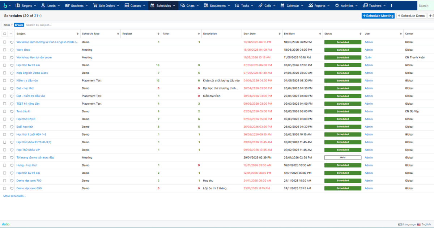This screenshot has height=228, width=434.
Task: Click the Sale Orders cart icon
Action: pyautogui.click(x=95, y=5)
